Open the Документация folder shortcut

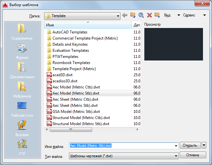[x=22, y=70]
